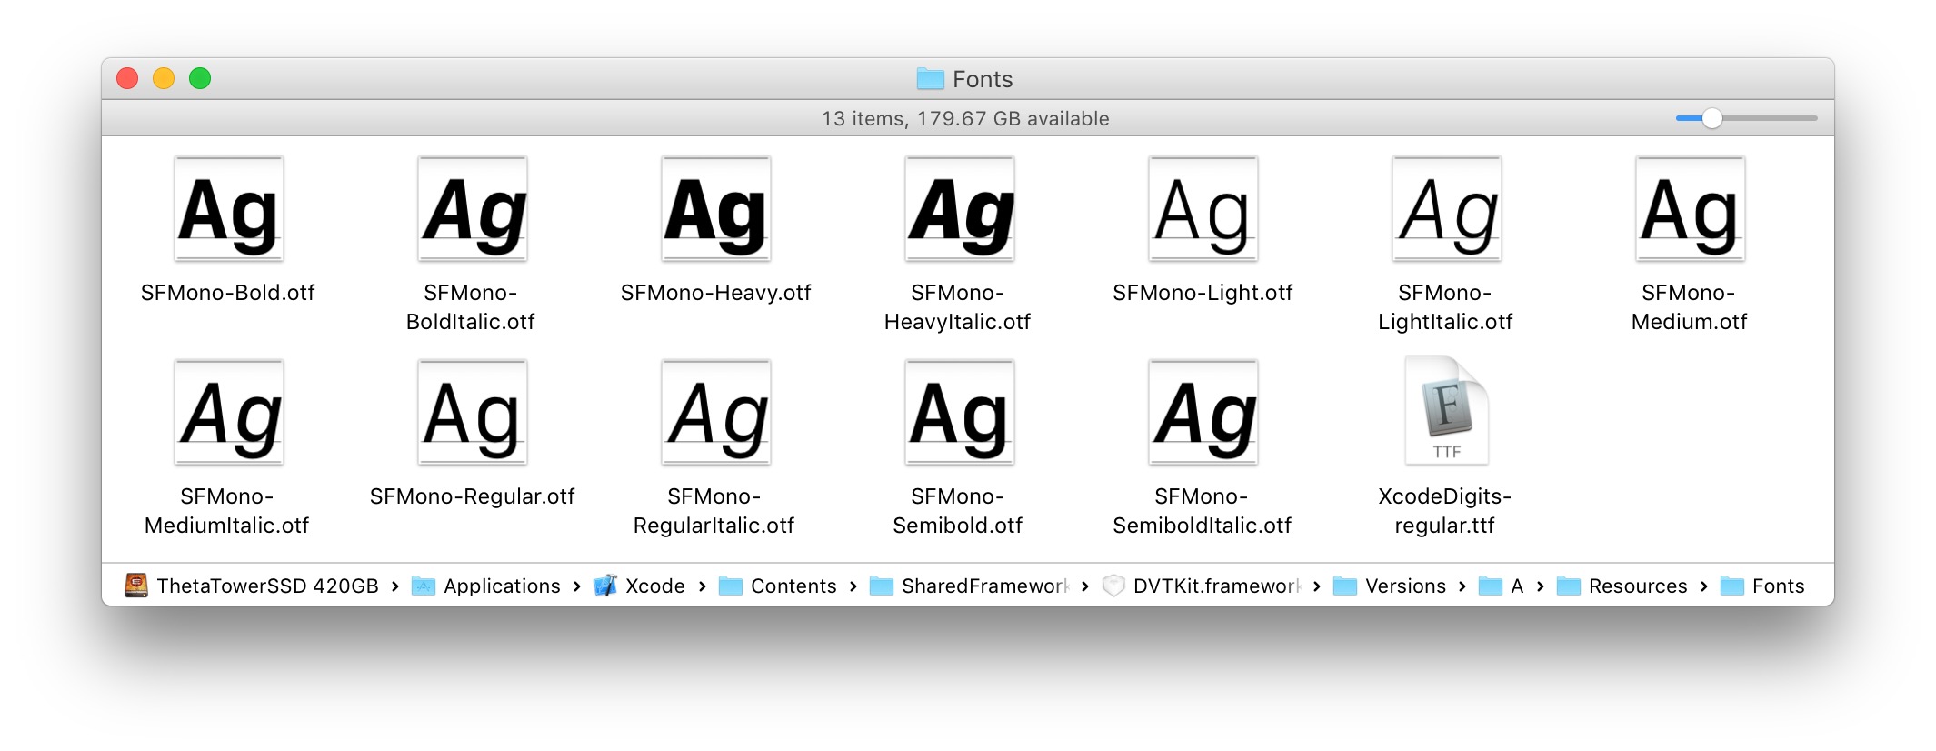Select the SFMono-MediumItalic.otf font icon

click(x=229, y=413)
